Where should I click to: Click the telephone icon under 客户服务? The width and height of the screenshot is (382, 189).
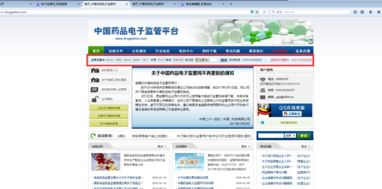pyautogui.click(x=263, y=79)
